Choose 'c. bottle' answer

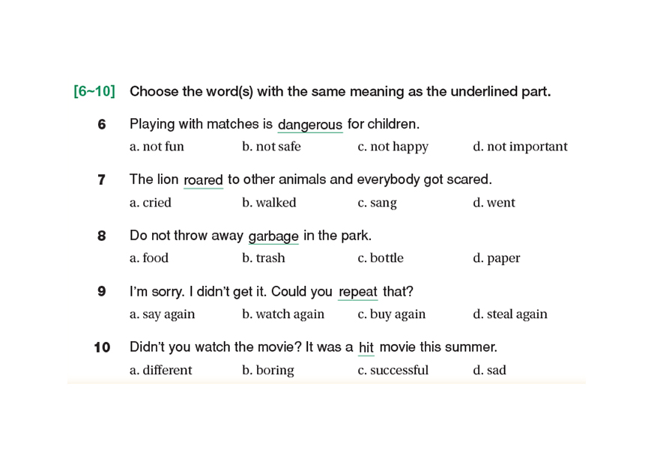[x=381, y=258]
